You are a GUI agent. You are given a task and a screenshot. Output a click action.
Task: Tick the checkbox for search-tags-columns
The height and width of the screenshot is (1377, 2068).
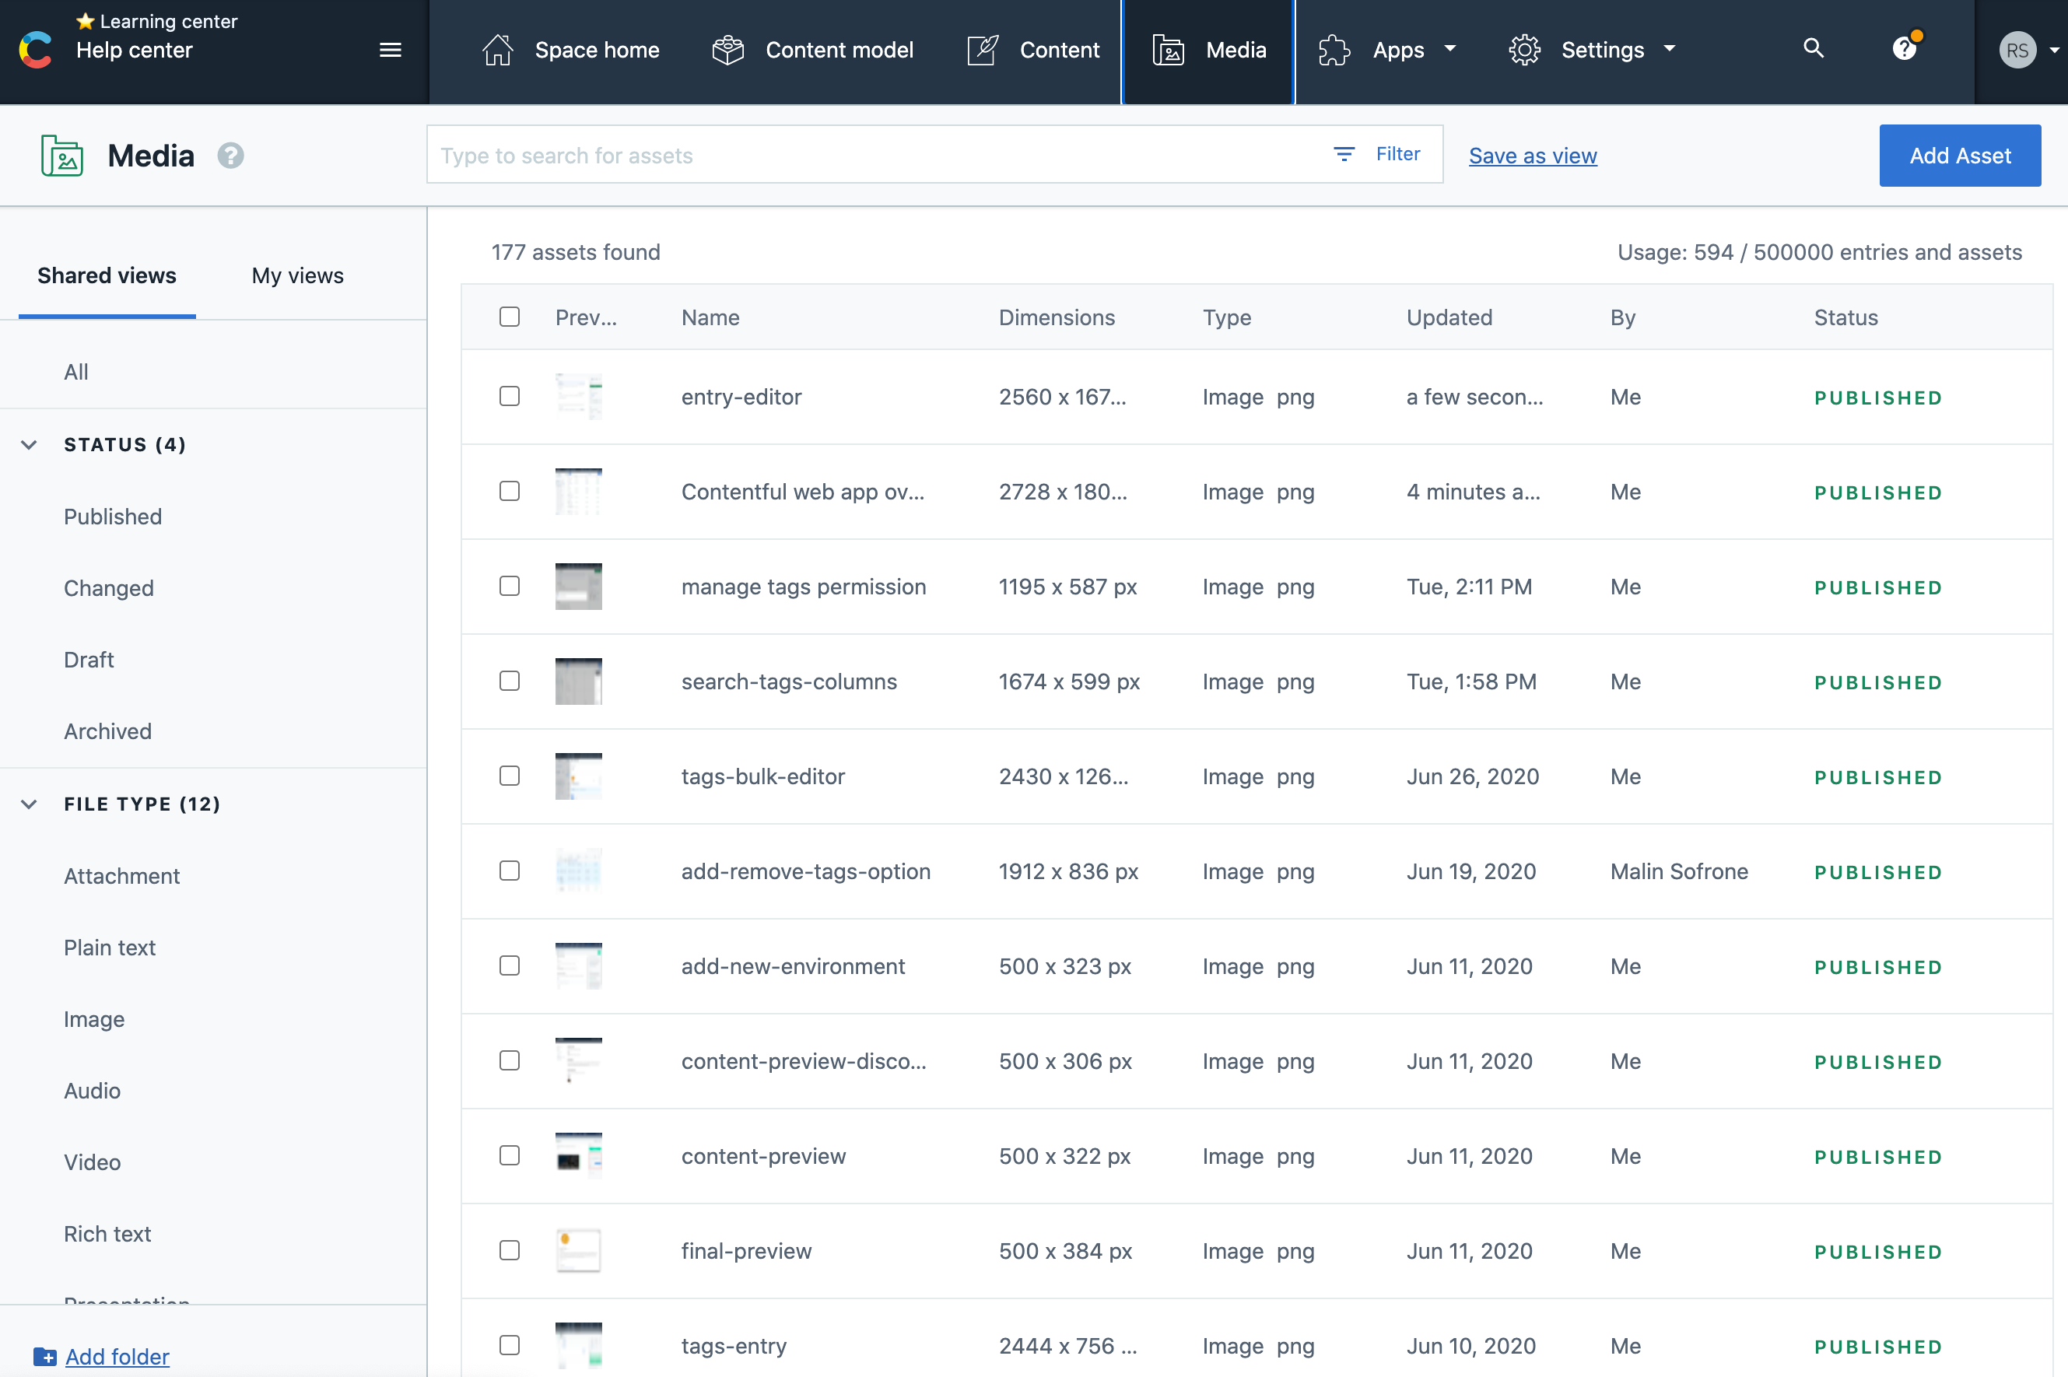tap(510, 681)
